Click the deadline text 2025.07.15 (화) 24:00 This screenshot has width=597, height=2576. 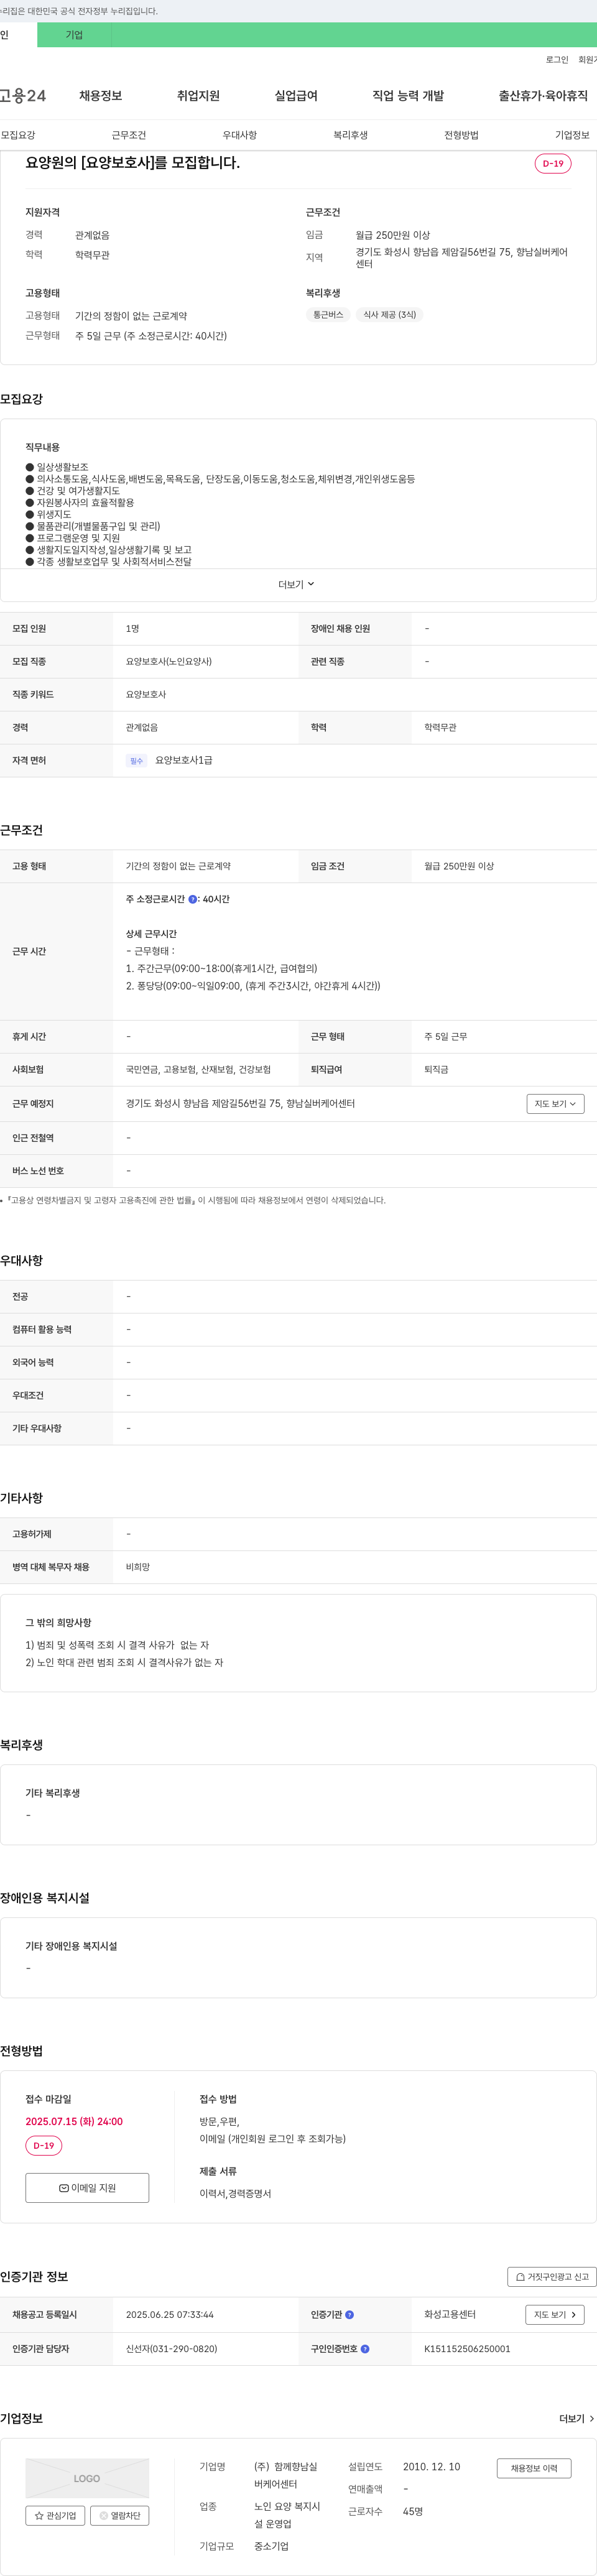click(74, 2121)
